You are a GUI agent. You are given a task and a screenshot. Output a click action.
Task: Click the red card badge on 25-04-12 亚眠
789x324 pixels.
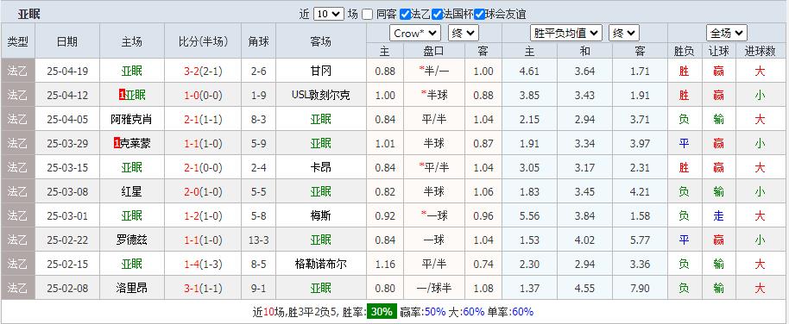(122, 95)
